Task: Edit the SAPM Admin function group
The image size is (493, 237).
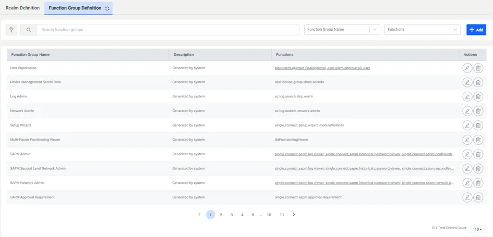Action: pyautogui.click(x=467, y=154)
